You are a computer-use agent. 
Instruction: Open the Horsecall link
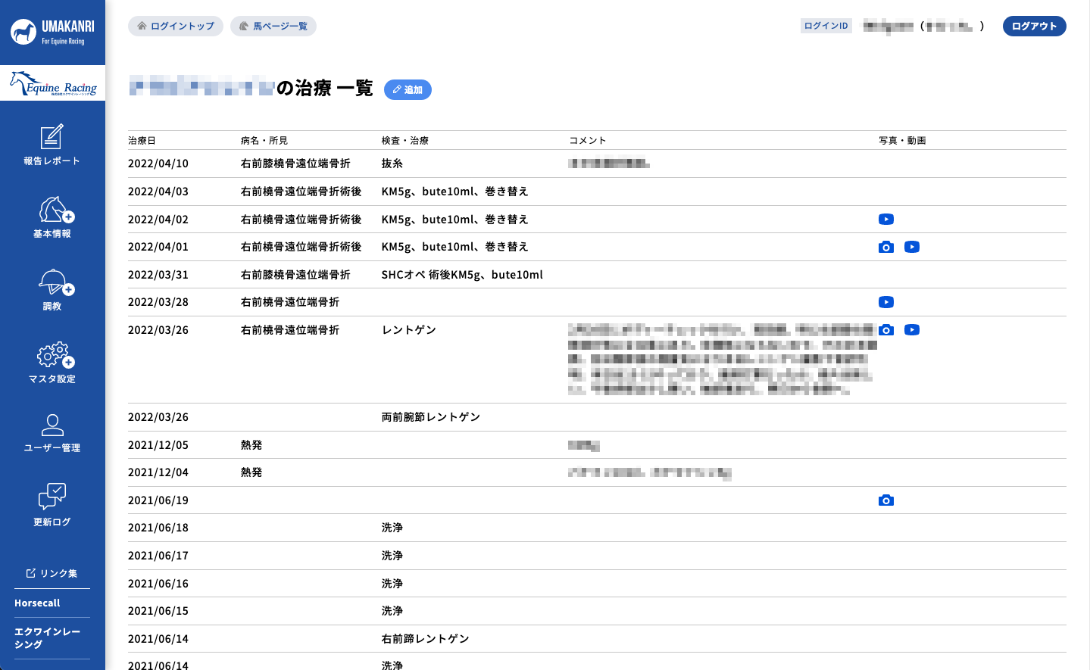coord(37,603)
